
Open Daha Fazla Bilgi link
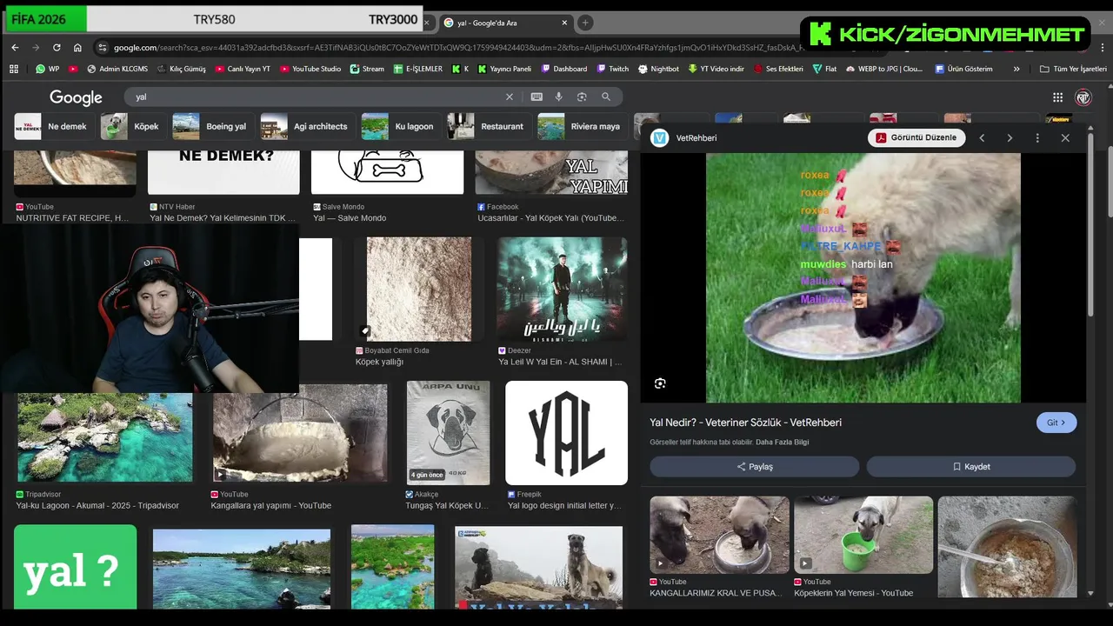[x=782, y=442]
